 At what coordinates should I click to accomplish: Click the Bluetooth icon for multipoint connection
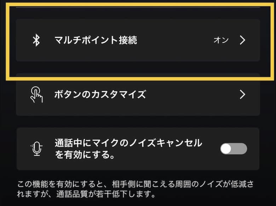click(36, 40)
